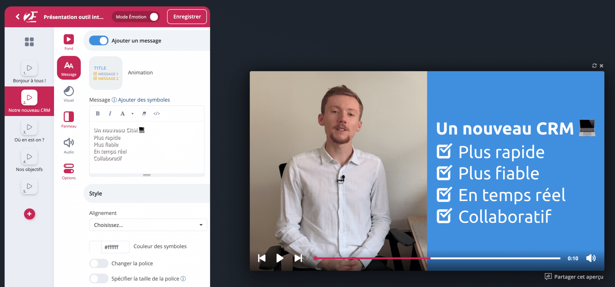The width and height of the screenshot is (615, 287).
Task: Close the preview panel
Action: point(601,66)
